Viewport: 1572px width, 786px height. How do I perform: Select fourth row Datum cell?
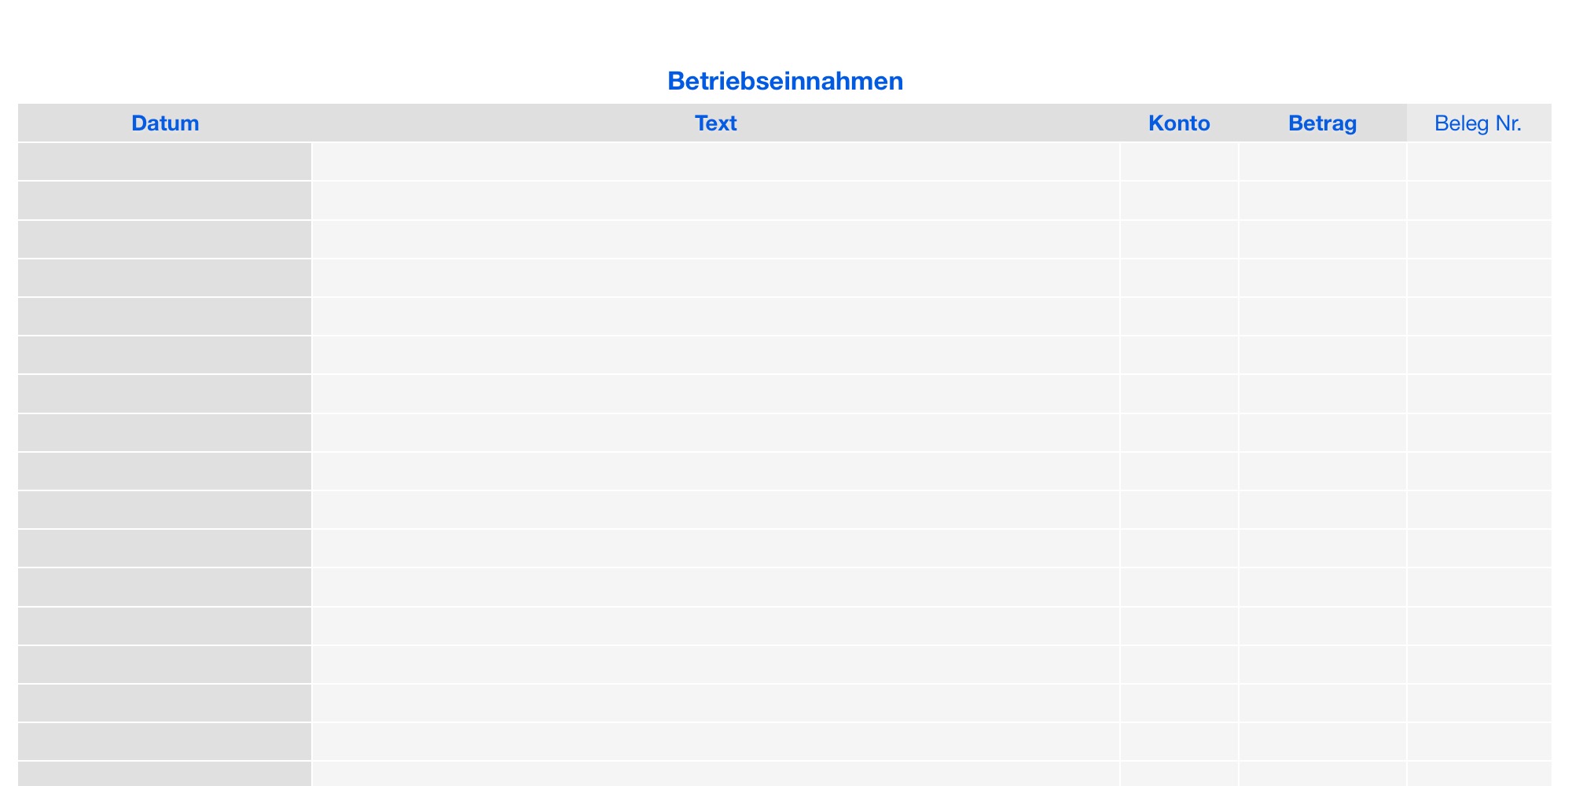click(x=165, y=277)
